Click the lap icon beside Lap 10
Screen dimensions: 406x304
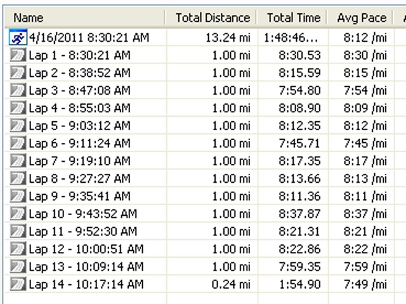tap(18, 214)
